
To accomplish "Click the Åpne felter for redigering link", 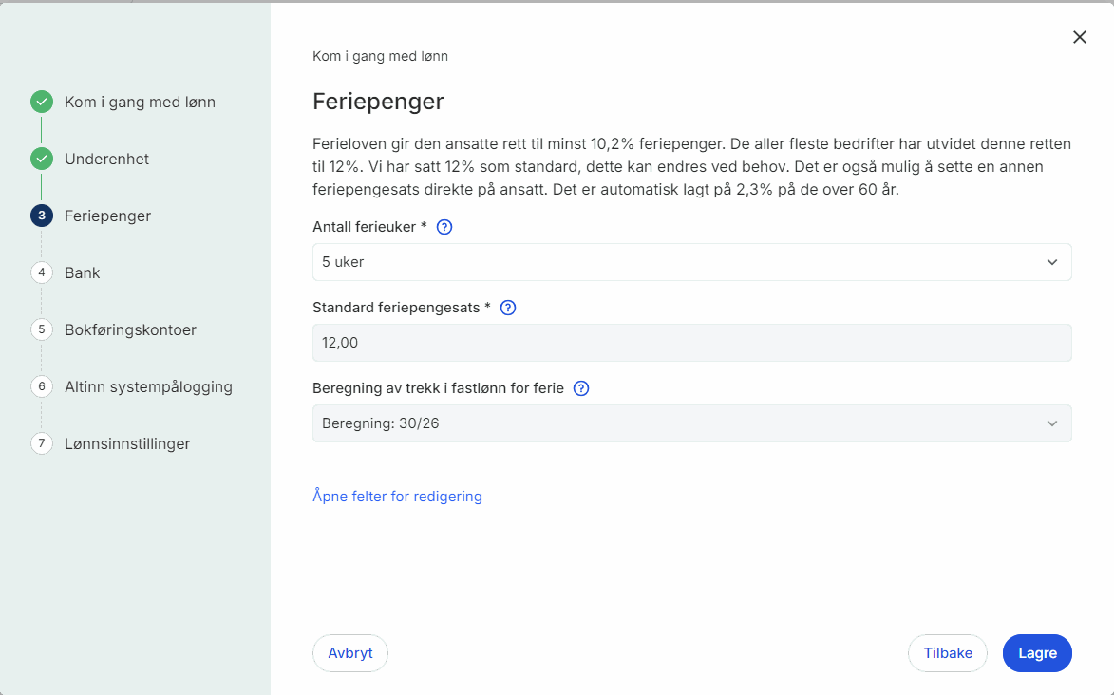I will tap(397, 497).
